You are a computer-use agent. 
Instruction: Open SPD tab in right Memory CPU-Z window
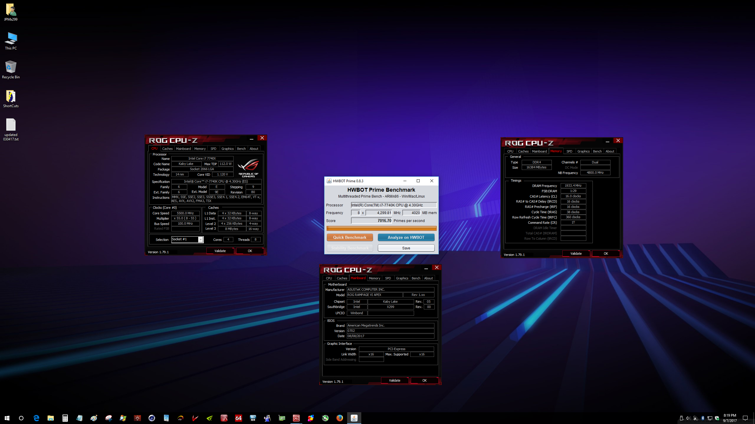point(569,151)
